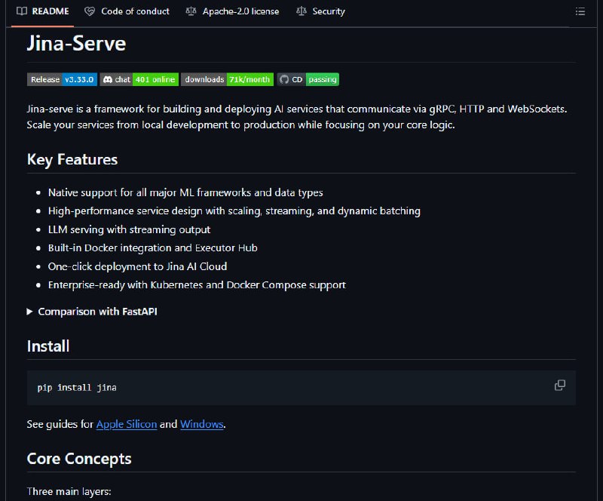This screenshot has height=501, width=603.
Task: Click the Security scales icon
Action: tap(301, 11)
